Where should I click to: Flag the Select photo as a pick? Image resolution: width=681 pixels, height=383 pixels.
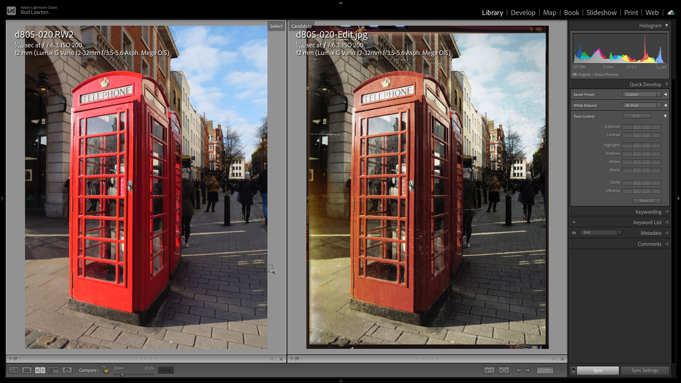(x=11, y=359)
